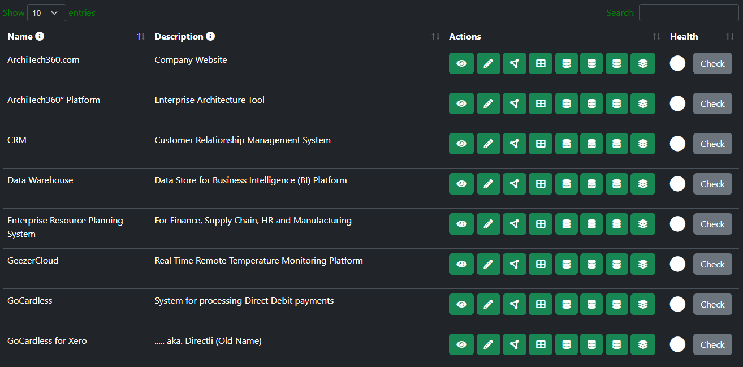Viewport: 743px width, 367px height.
Task: Sort the table by Name column arrows
Action: coord(141,36)
